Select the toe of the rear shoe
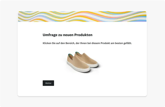This screenshot has height=107, width=165. click(95, 63)
